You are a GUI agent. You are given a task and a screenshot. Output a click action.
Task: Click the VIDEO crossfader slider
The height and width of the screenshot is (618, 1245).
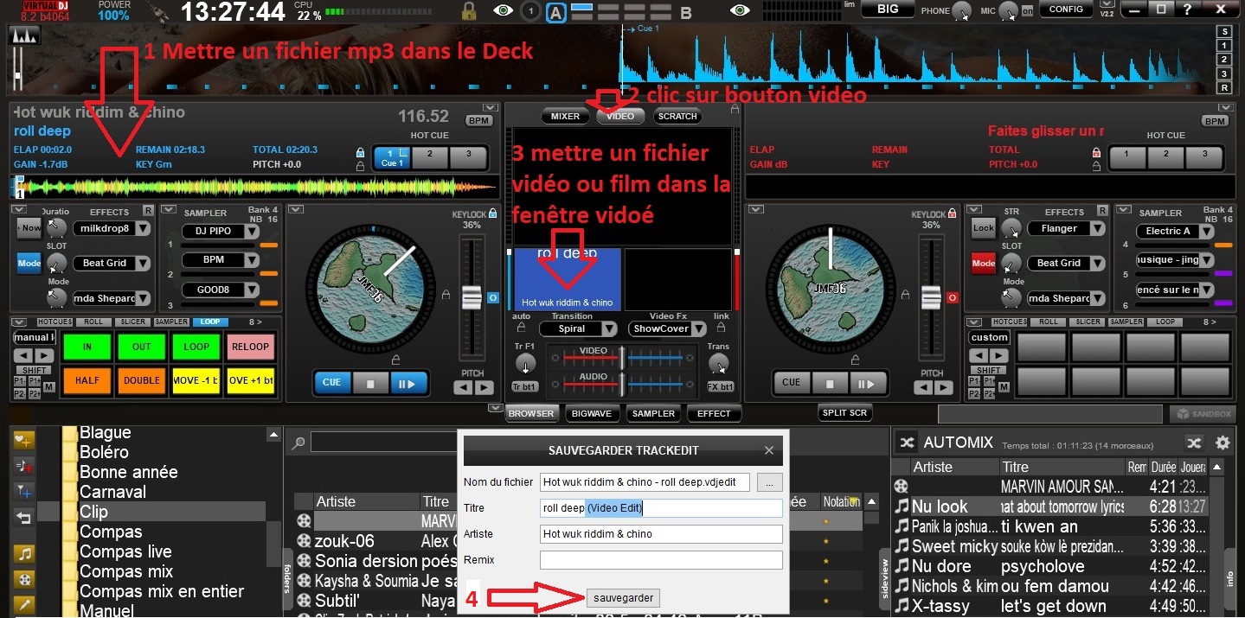tap(622, 356)
